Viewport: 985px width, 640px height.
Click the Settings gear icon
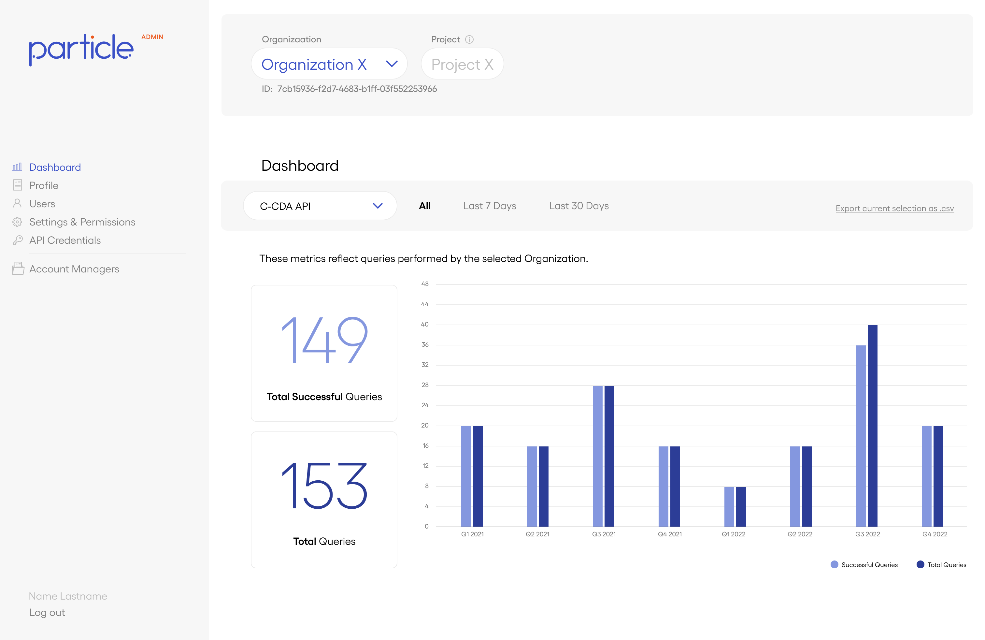click(x=17, y=222)
